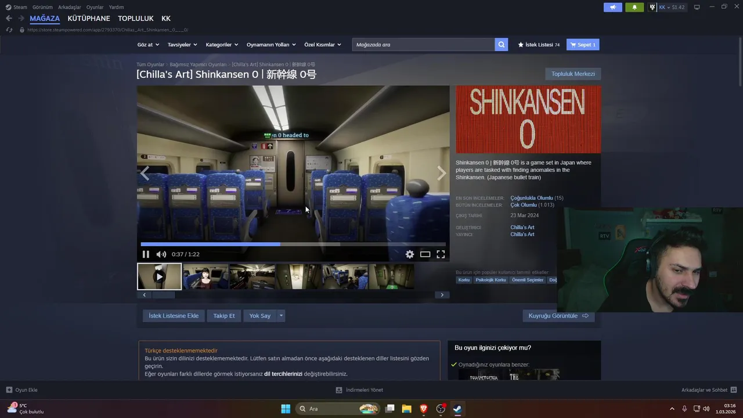Viewport: 743px width, 418px height.
Task: Mute the trailer volume speaker icon
Action: 161,254
